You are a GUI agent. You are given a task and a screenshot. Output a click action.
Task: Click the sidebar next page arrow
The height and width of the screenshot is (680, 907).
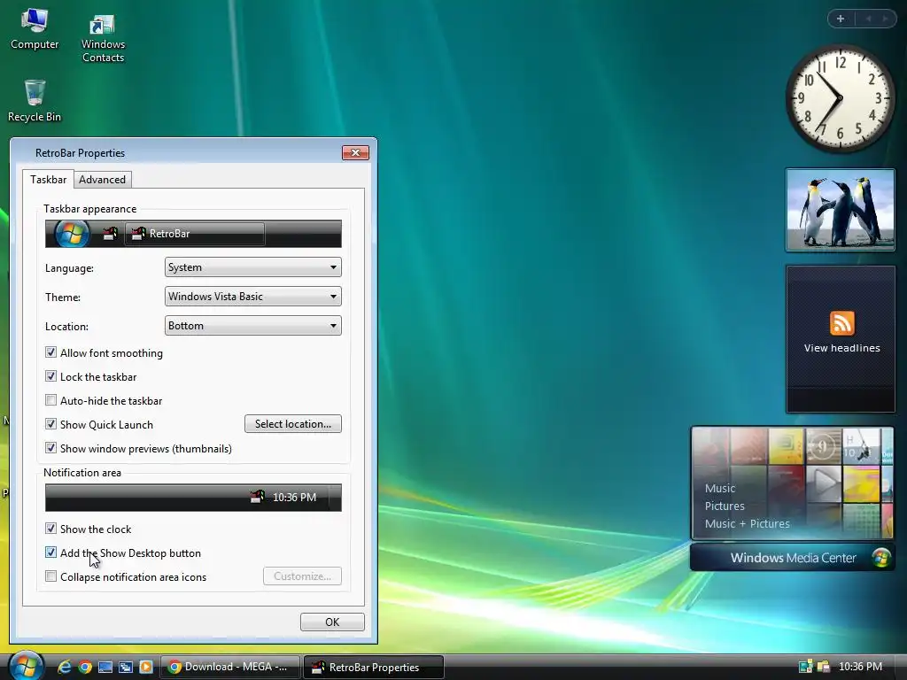coord(885,19)
